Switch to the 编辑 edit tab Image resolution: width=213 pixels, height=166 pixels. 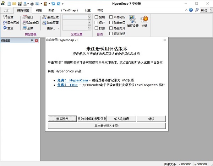coord(39,10)
